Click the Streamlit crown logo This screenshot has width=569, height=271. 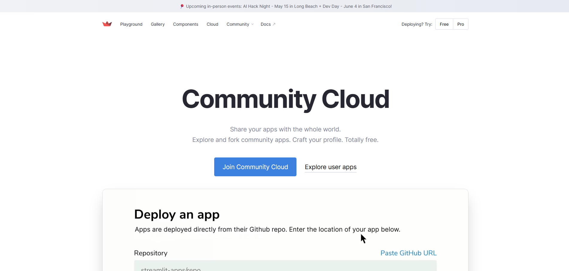coord(107,24)
